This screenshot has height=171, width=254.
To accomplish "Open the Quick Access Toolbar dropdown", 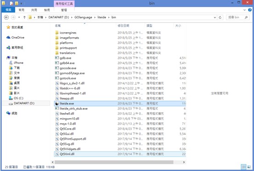I will pos(21,3).
